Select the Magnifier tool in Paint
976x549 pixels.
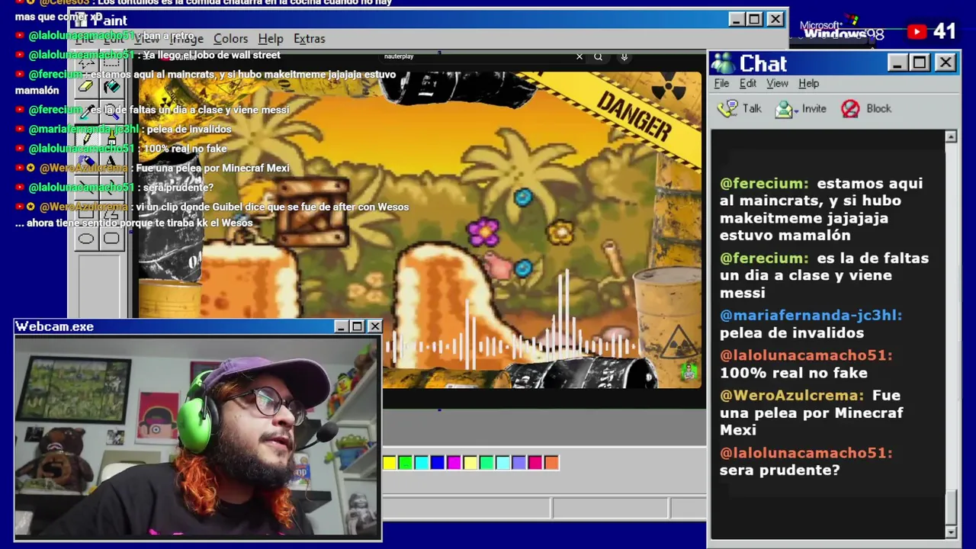coord(111,112)
